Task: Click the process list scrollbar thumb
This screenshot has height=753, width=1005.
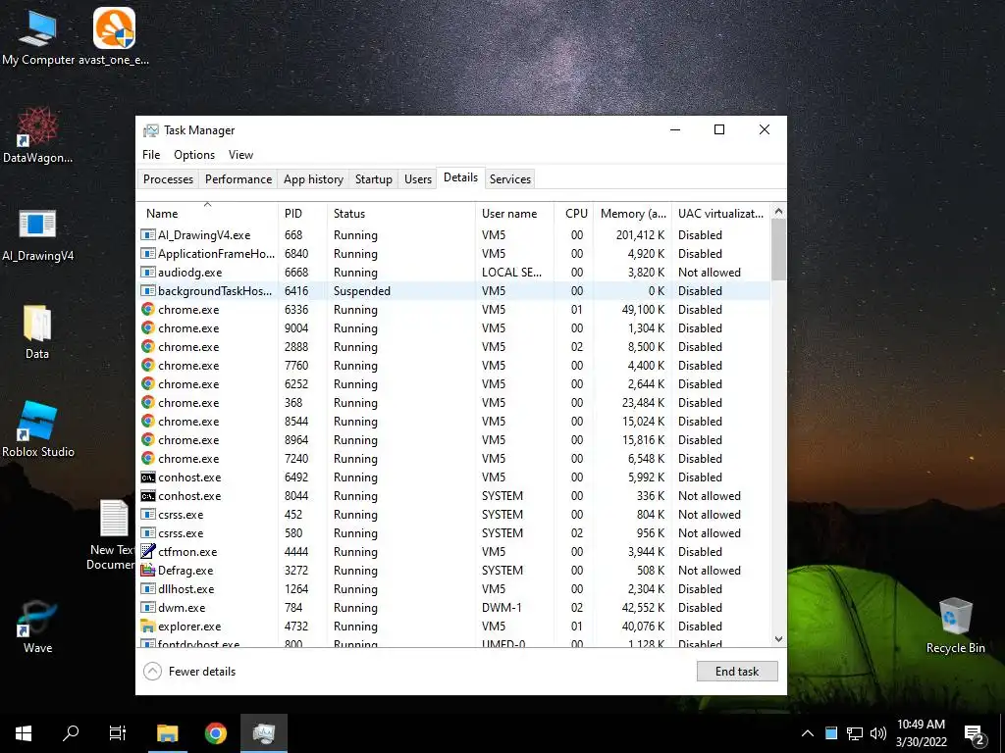Action: [x=778, y=250]
